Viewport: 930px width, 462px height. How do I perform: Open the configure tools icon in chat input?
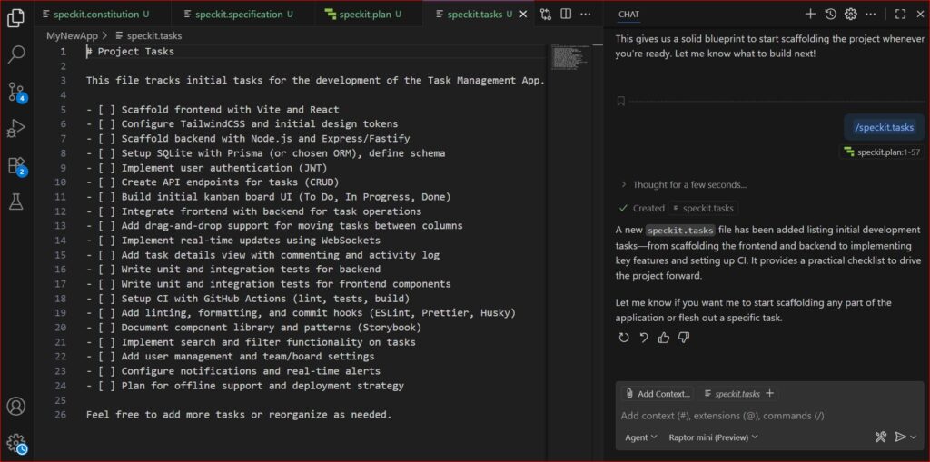pyautogui.click(x=881, y=437)
